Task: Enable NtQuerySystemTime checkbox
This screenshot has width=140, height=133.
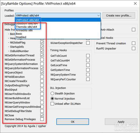Action: point(88,74)
